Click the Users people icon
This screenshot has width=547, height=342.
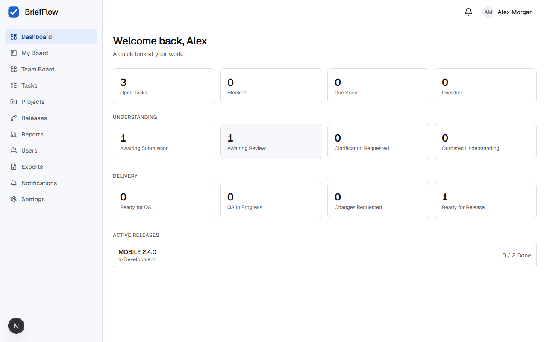pos(14,150)
